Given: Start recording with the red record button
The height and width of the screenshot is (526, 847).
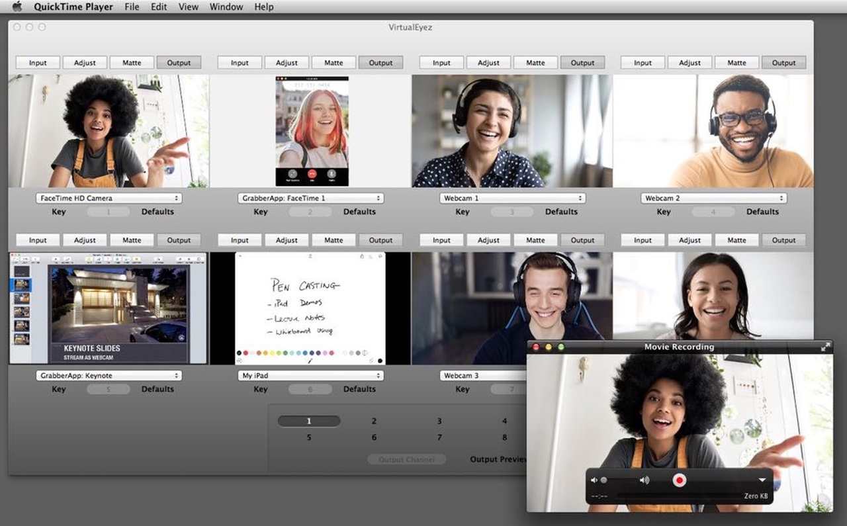Looking at the screenshot, I should [679, 480].
